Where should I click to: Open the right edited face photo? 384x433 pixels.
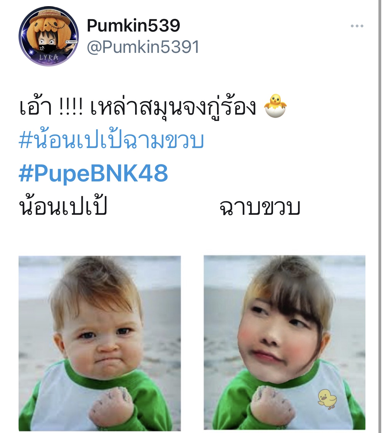pyautogui.click(x=284, y=342)
